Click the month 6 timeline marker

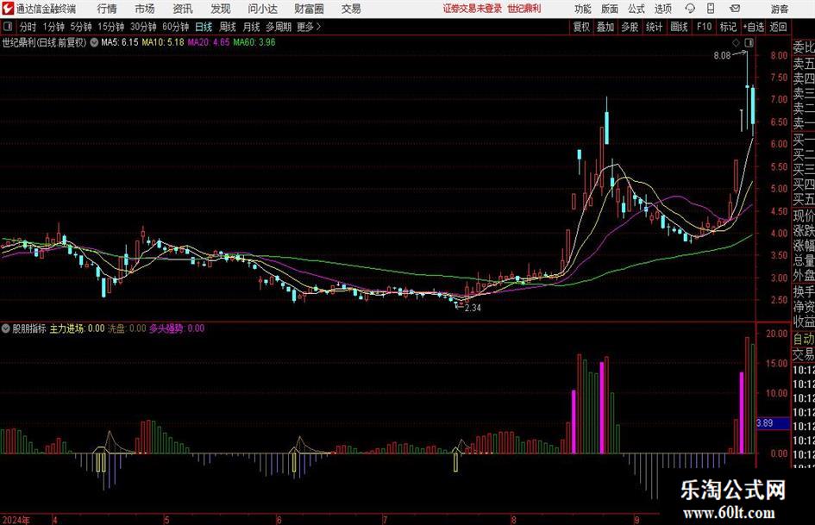[x=279, y=520]
